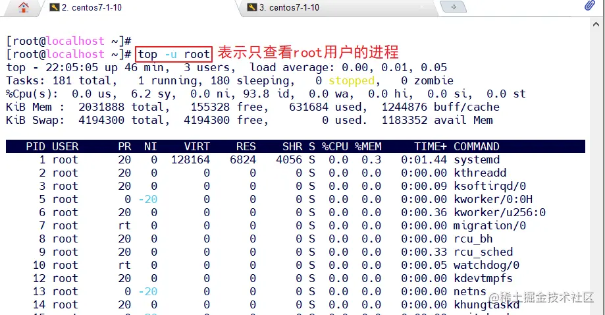Select the %MEM column header

[x=368, y=146]
